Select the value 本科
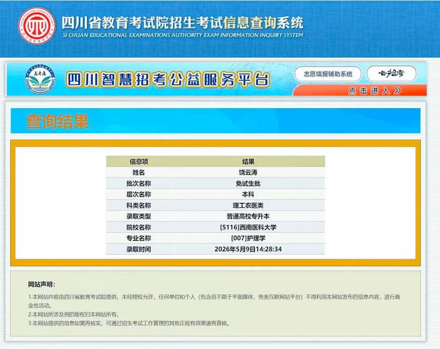440x349 pixels. coord(248,194)
